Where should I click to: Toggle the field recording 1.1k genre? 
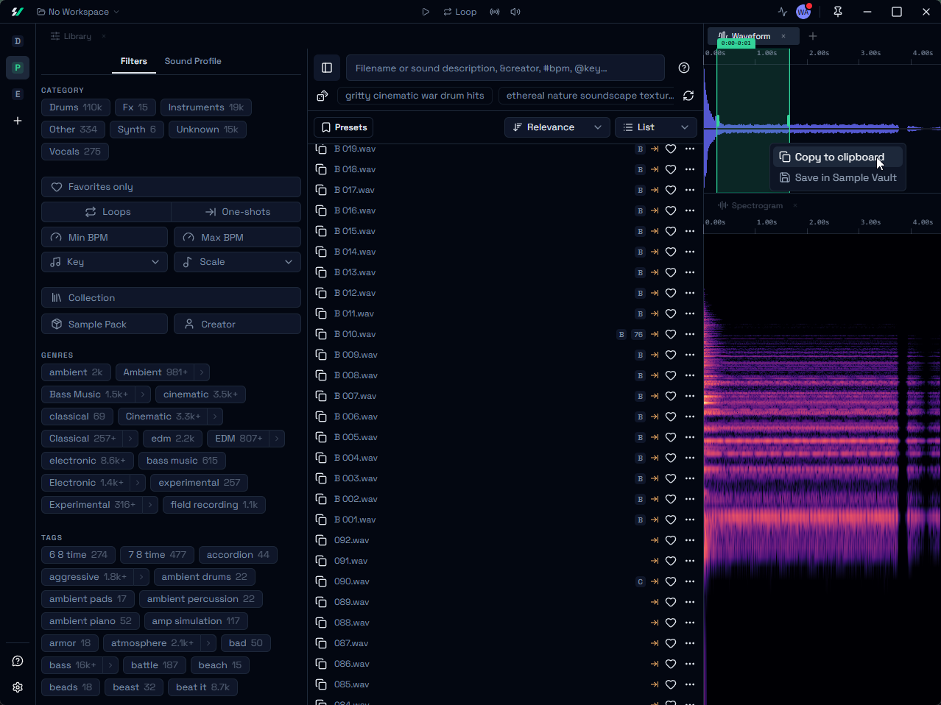coord(214,505)
